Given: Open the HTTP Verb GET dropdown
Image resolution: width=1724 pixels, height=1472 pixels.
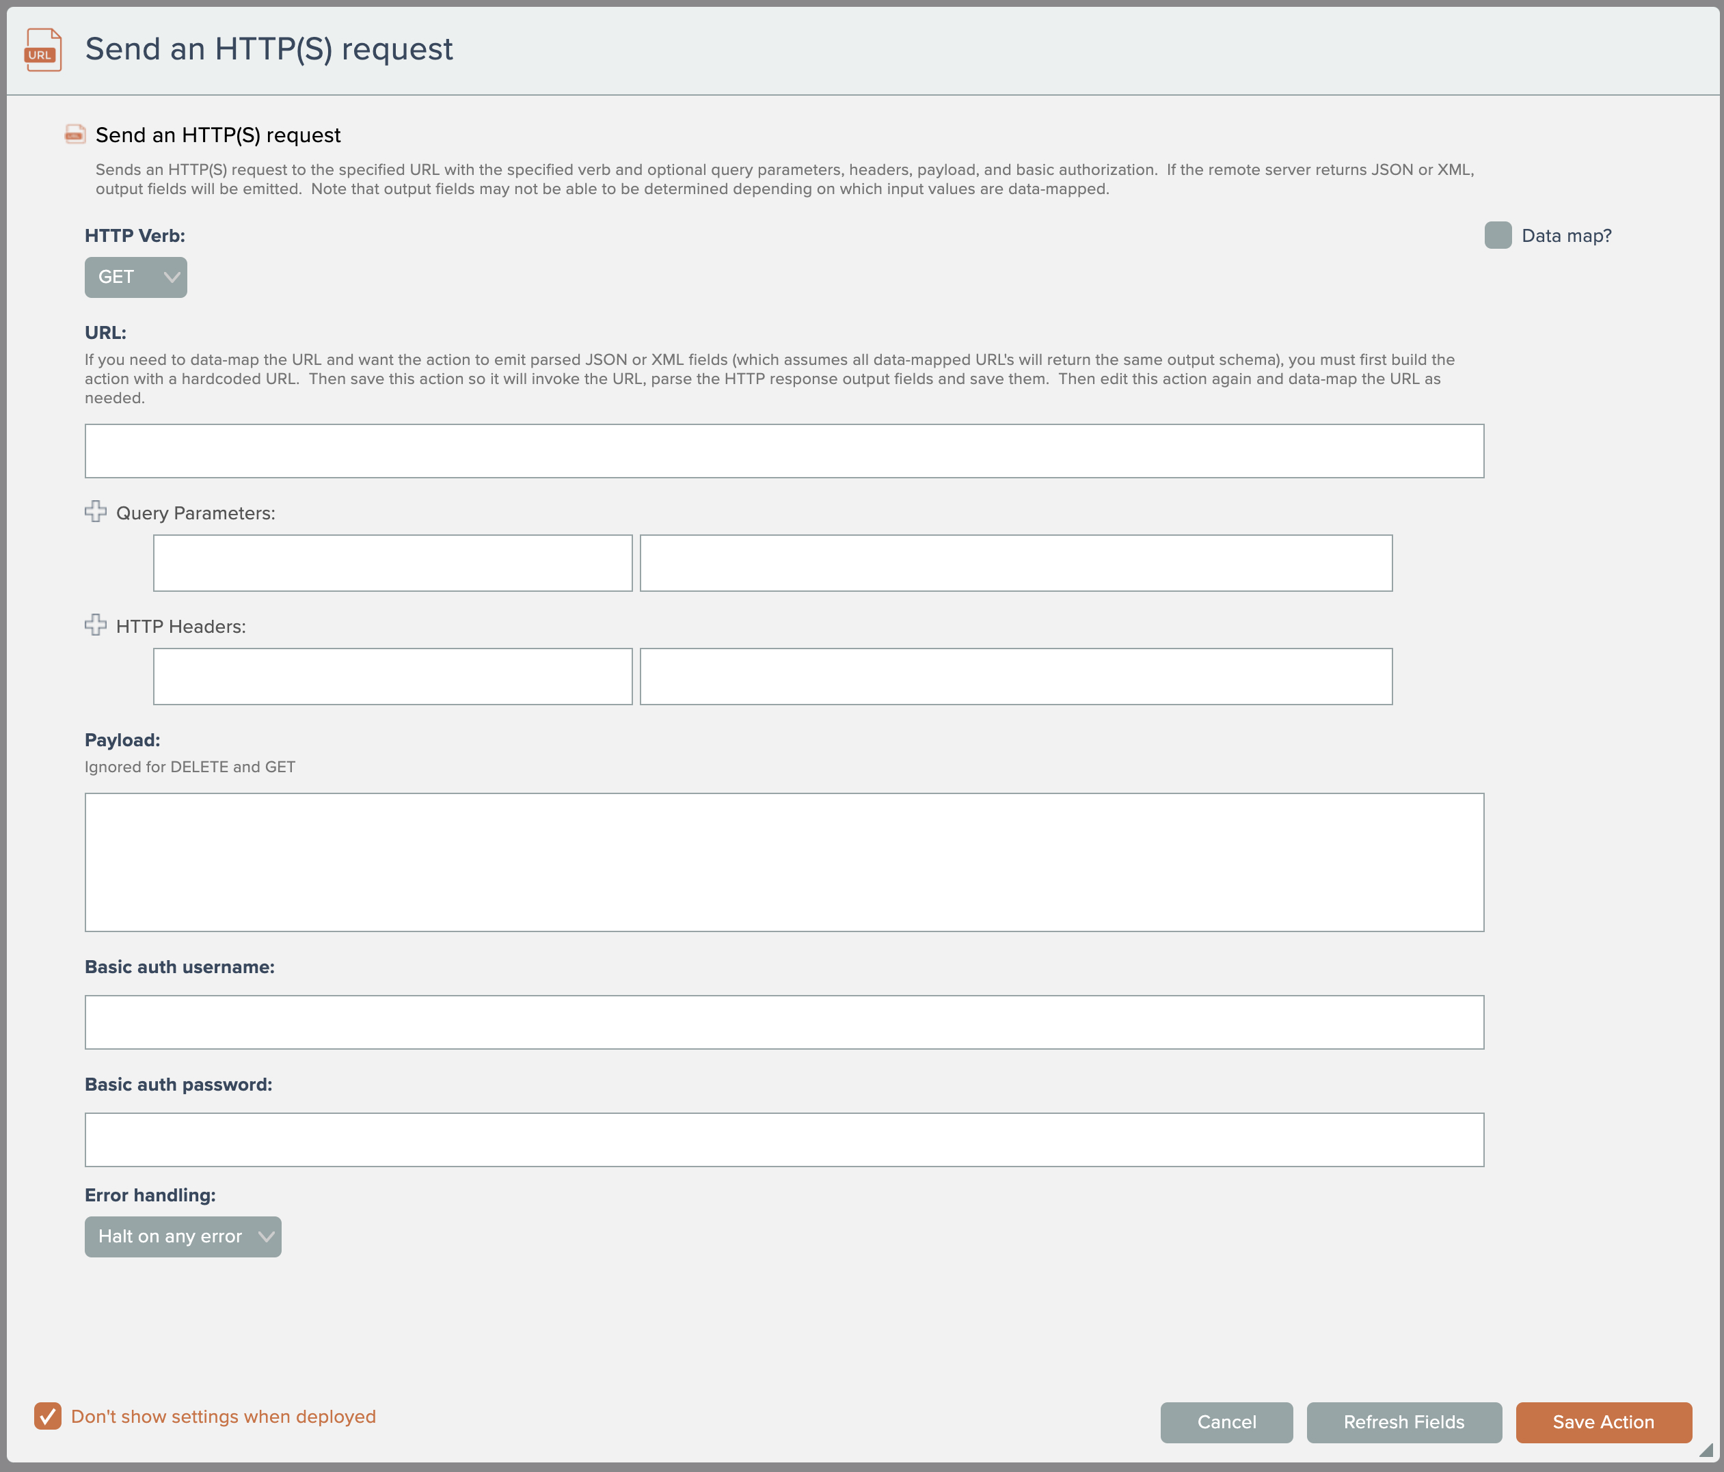Looking at the screenshot, I should (x=135, y=277).
